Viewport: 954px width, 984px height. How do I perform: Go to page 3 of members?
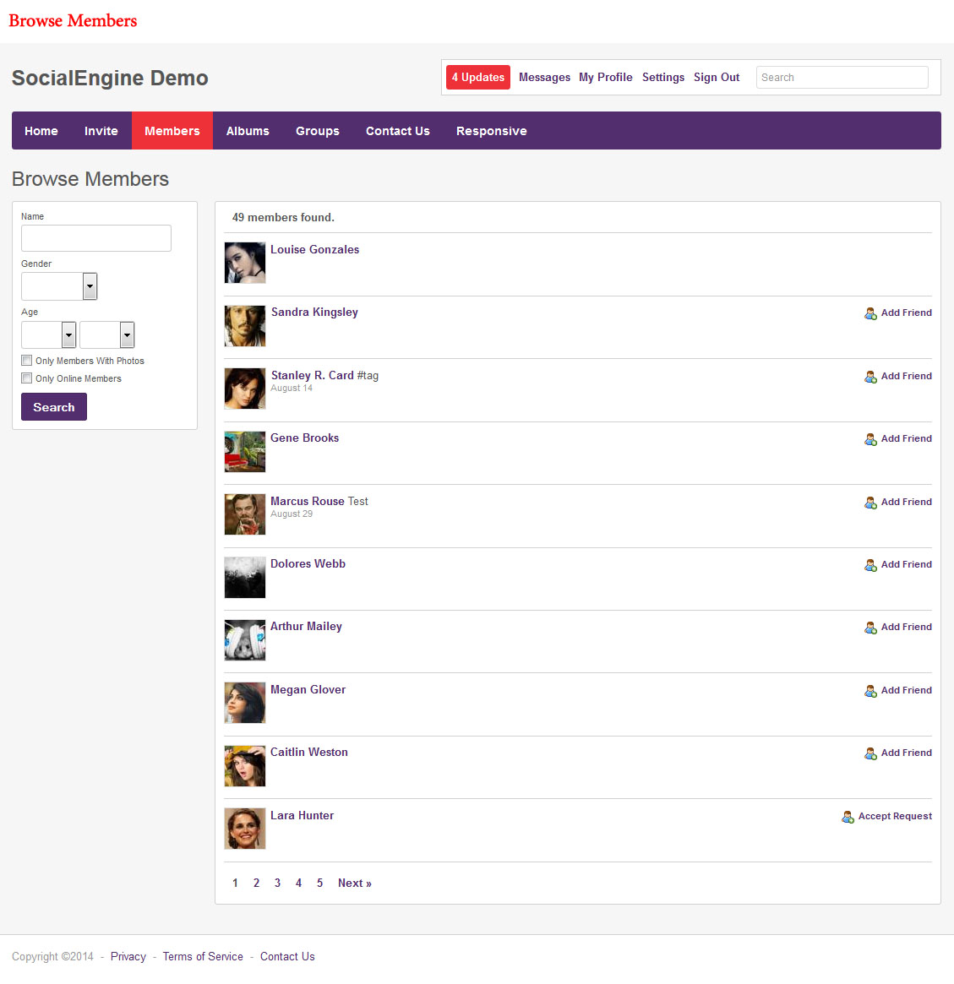(277, 883)
